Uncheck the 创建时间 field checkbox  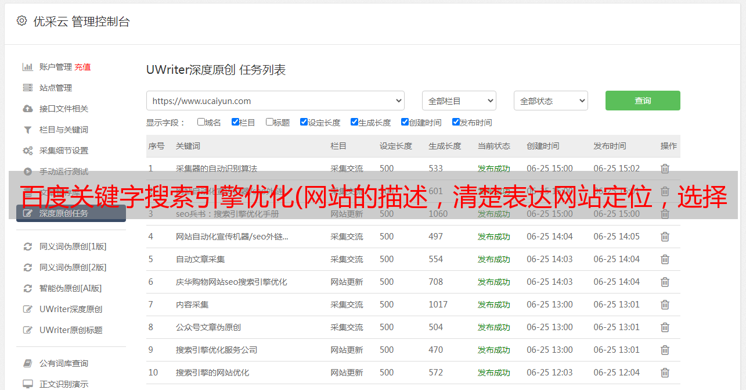(x=405, y=122)
